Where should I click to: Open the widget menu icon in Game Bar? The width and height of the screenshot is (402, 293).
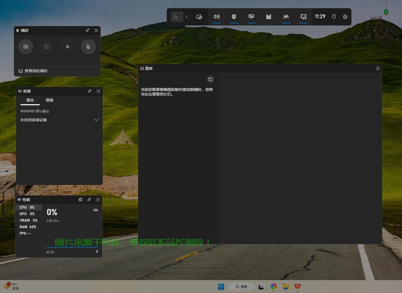pos(199,17)
